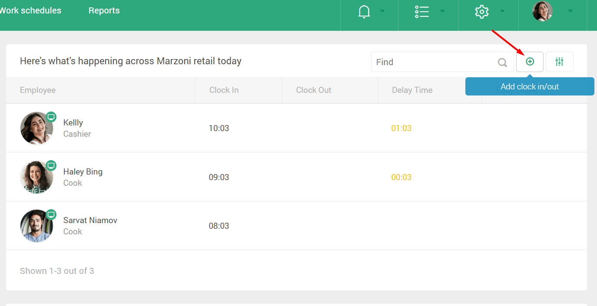Image resolution: width=597 pixels, height=306 pixels.
Task: Open the task list icon in header
Action: (421, 12)
